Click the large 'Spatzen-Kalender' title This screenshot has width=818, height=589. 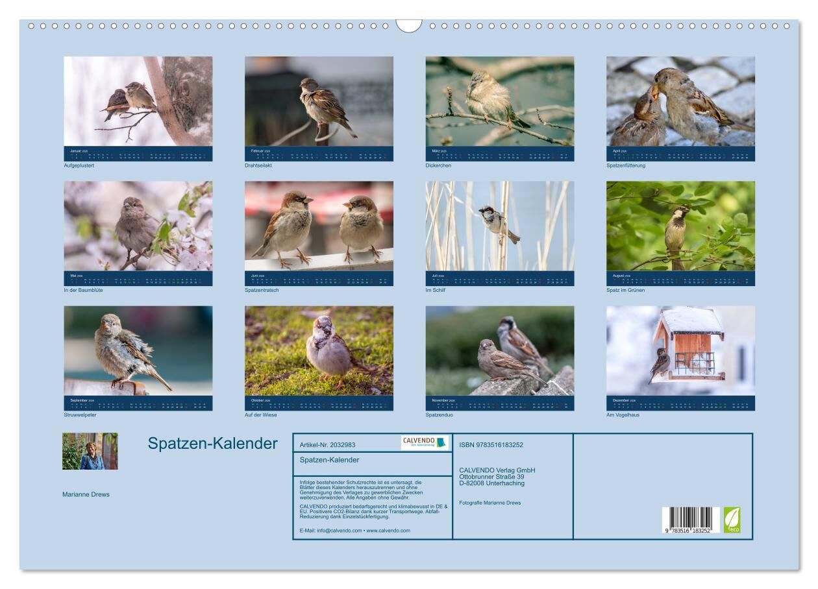click(212, 444)
